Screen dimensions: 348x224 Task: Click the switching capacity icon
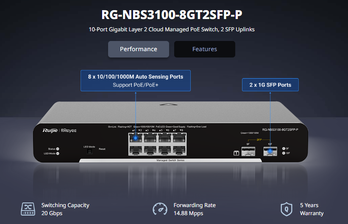point(28,209)
